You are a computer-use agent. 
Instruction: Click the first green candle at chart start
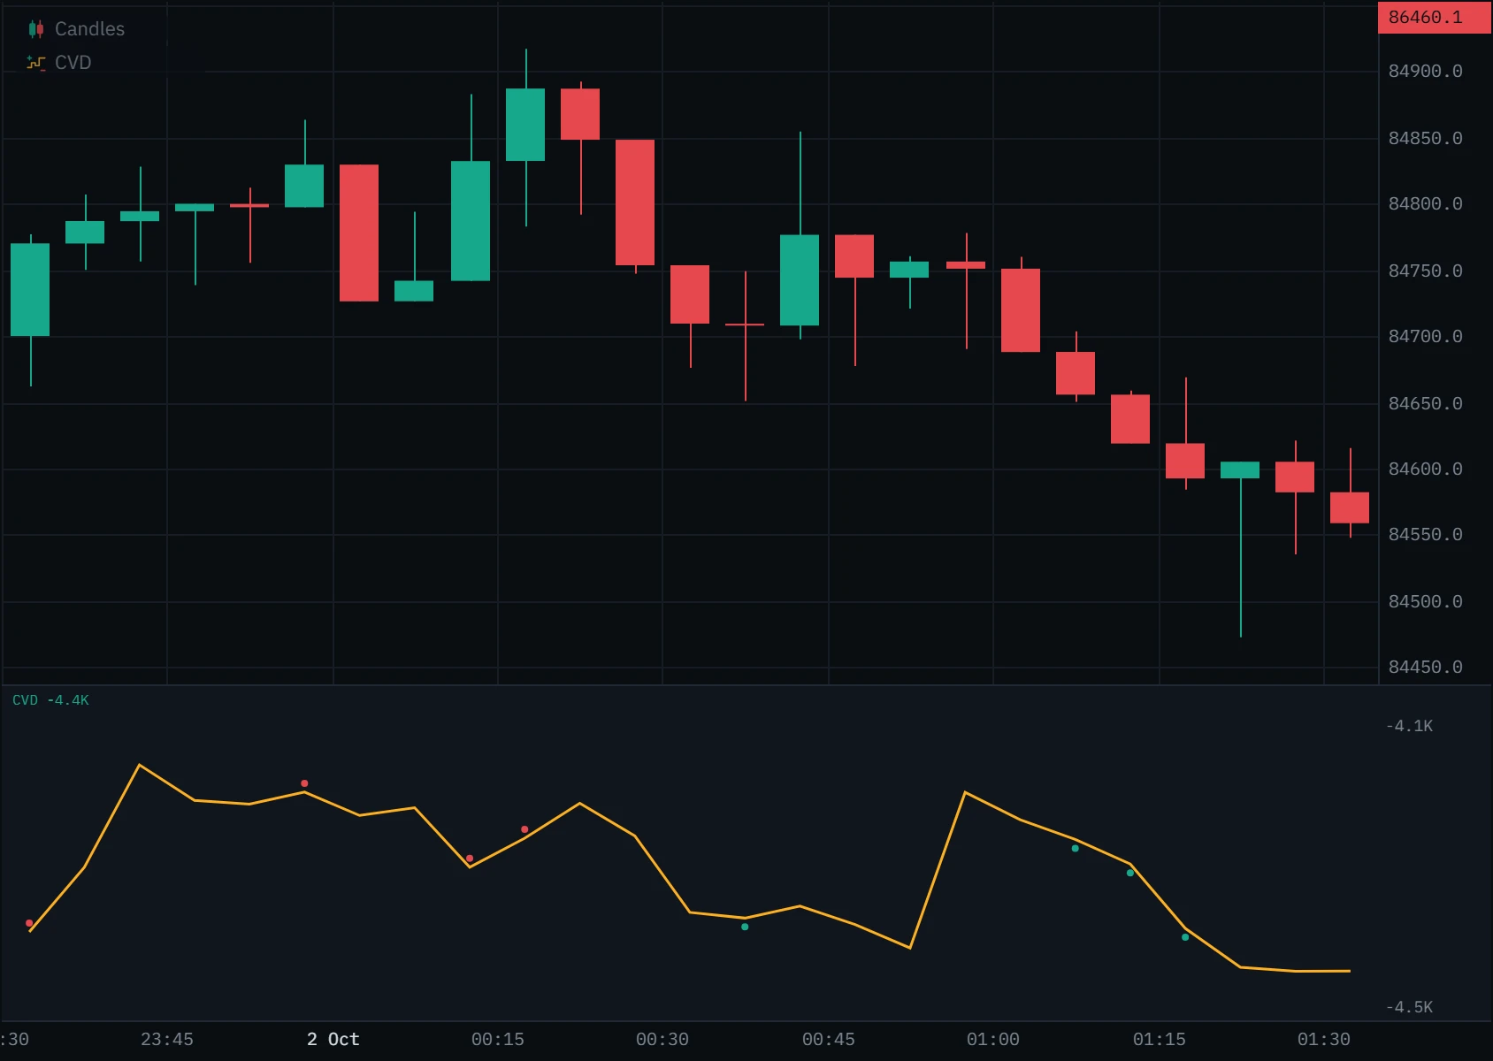tap(30, 290)
